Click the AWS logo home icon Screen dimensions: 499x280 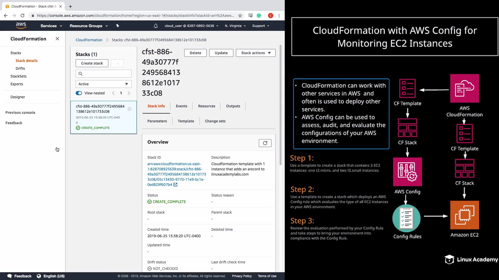click(x=21, y=25)
